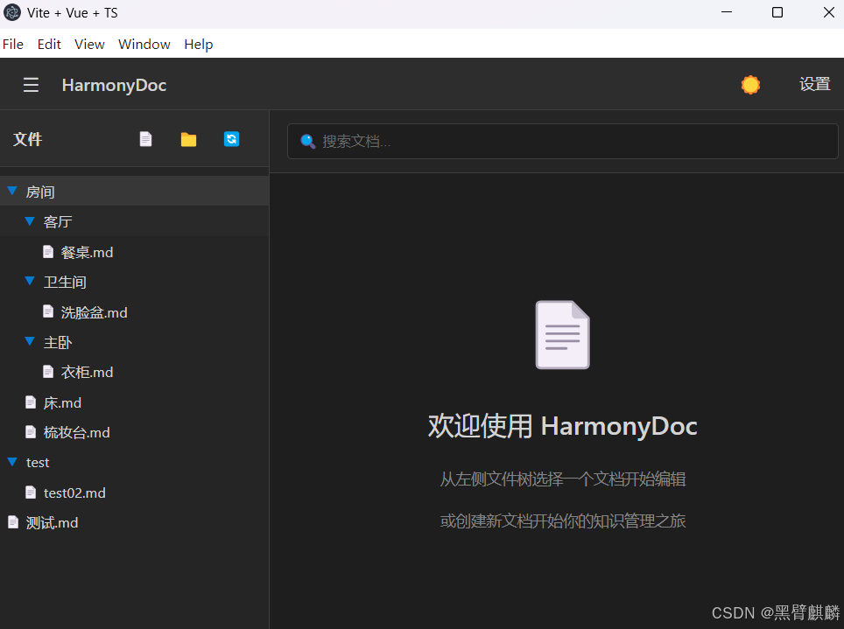Click the file icon beside 衣柜.md
Viewport: 844px width, 629px height.
(48, 371)
